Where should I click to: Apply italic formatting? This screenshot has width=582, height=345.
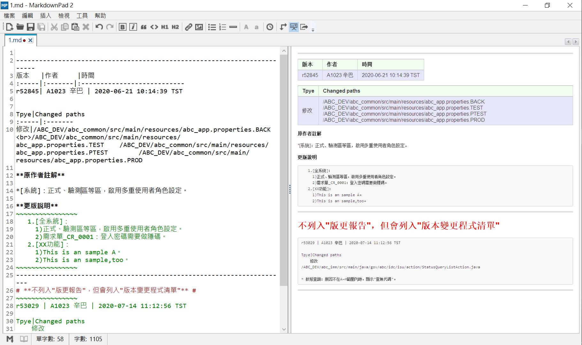(x=133, y=27)
